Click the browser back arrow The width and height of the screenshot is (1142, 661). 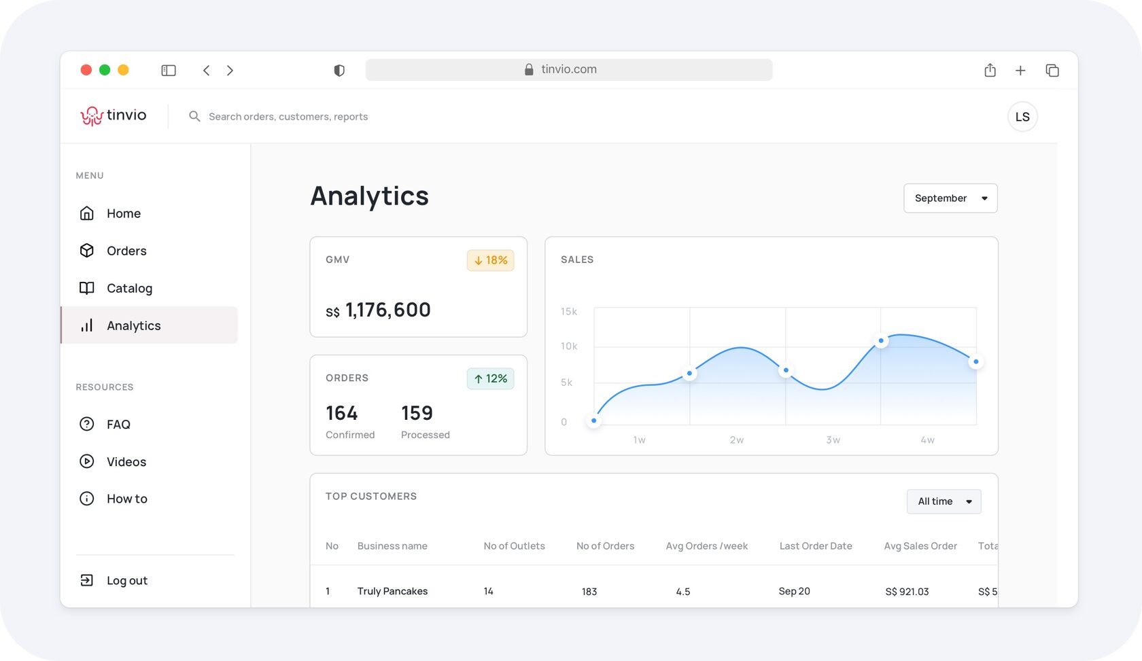(207, 71)
